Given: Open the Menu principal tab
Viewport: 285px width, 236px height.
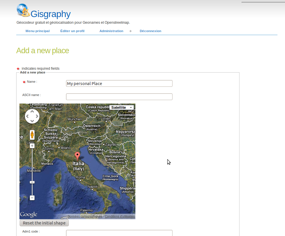Looking at the screenshot, I should pyautogui.click(x=38, y=31).
